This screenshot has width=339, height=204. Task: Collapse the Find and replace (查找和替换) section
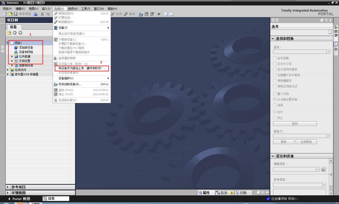(273, 39)
